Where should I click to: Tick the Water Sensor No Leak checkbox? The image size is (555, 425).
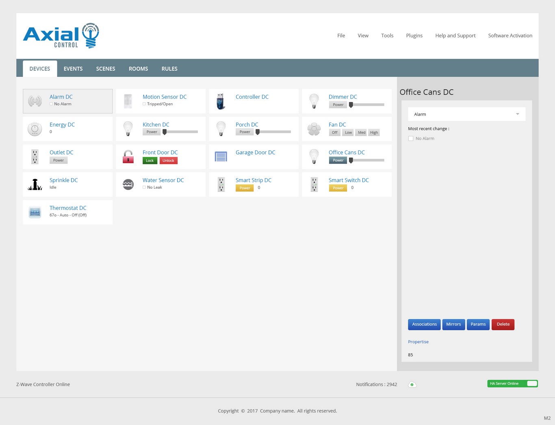click(x=144, y=187)
